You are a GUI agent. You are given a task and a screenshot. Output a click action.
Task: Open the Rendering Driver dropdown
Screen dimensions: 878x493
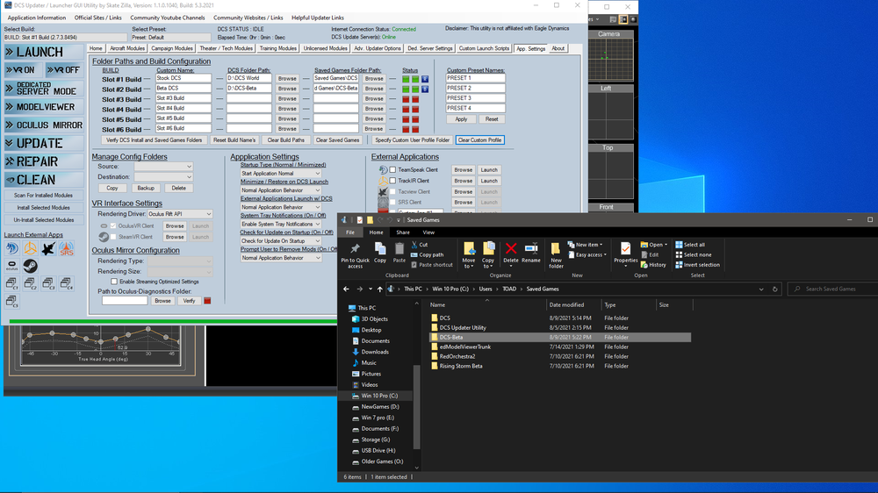click(180, 214)
